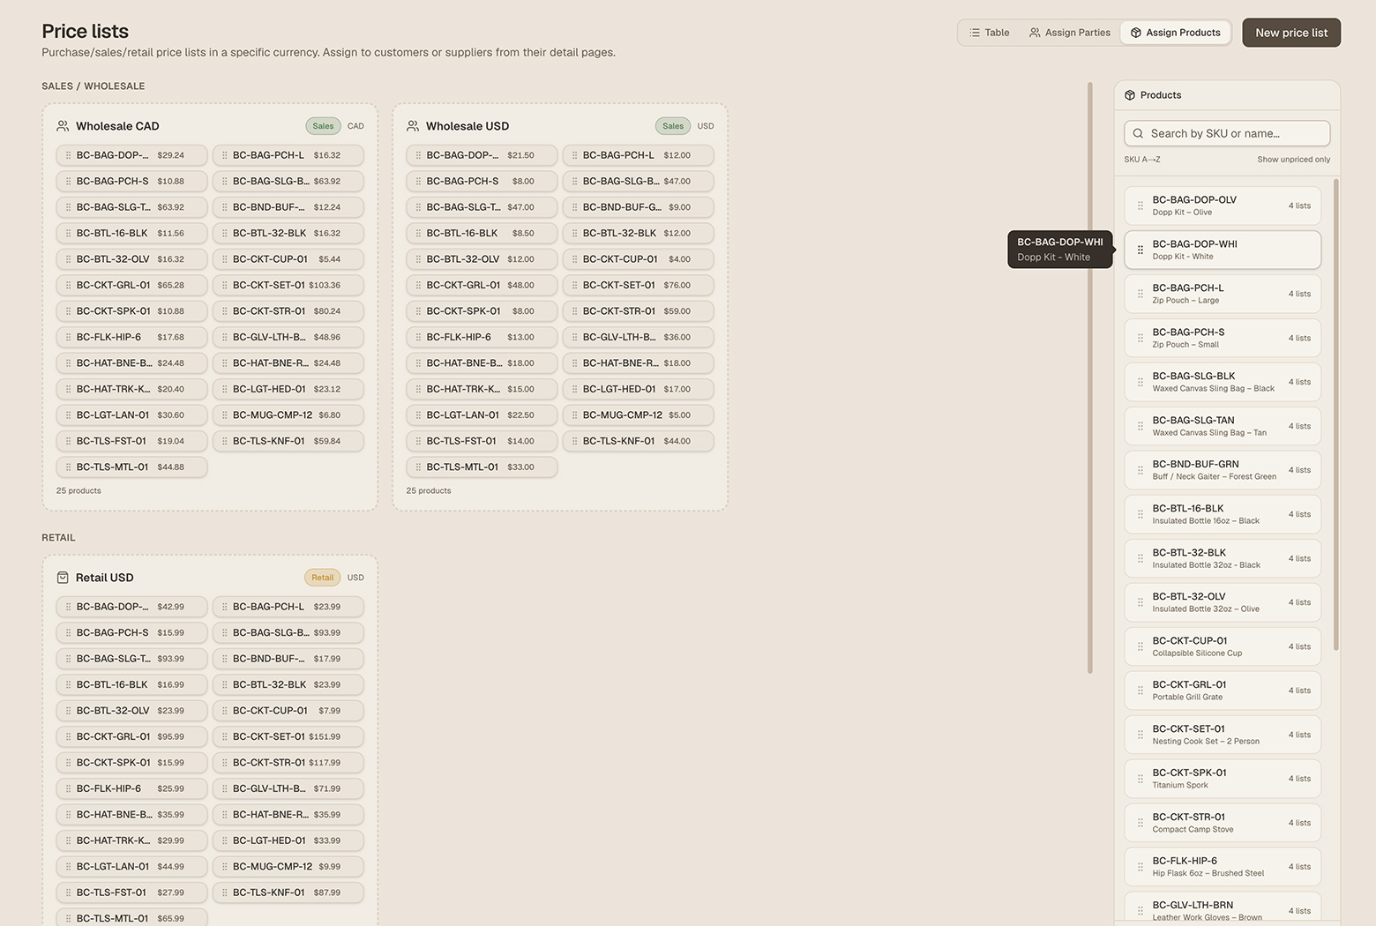The width and height of the screenshot is (1376, 926).
Task: Click the $48.00 price of BC-CKT-GRL-01
Action: tap(520, 286)
